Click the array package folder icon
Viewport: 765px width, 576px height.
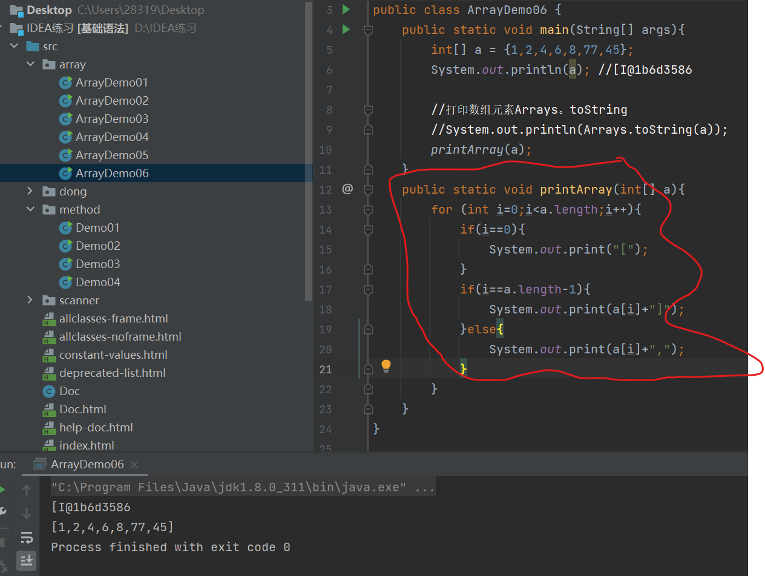click(x=49, y=64)
